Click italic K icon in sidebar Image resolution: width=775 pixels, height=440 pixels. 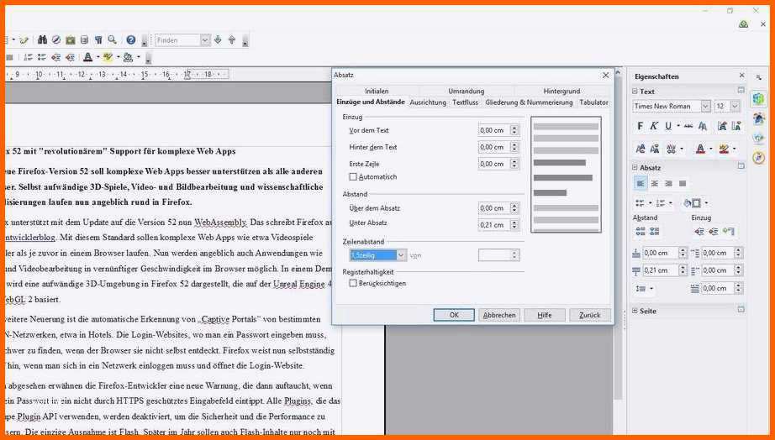(654, 127)
